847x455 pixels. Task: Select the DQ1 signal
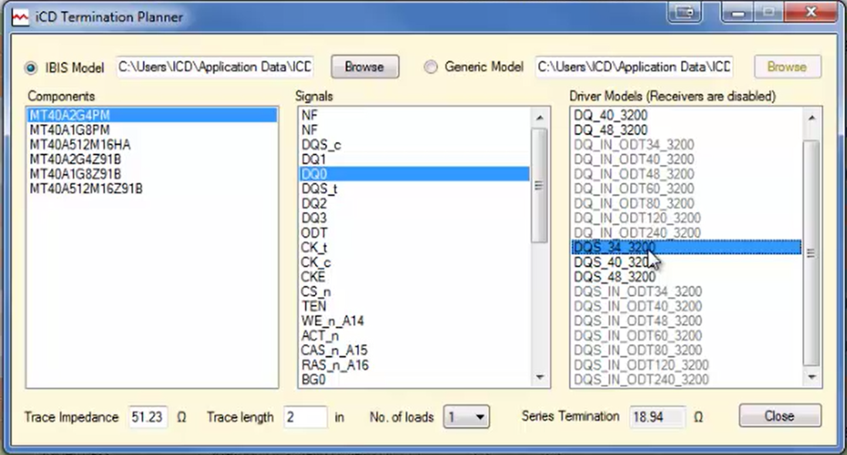415,159
